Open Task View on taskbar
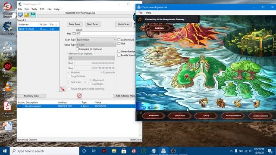Image resolution: width=276 pixels, height=155 pixels. point(94,151)
